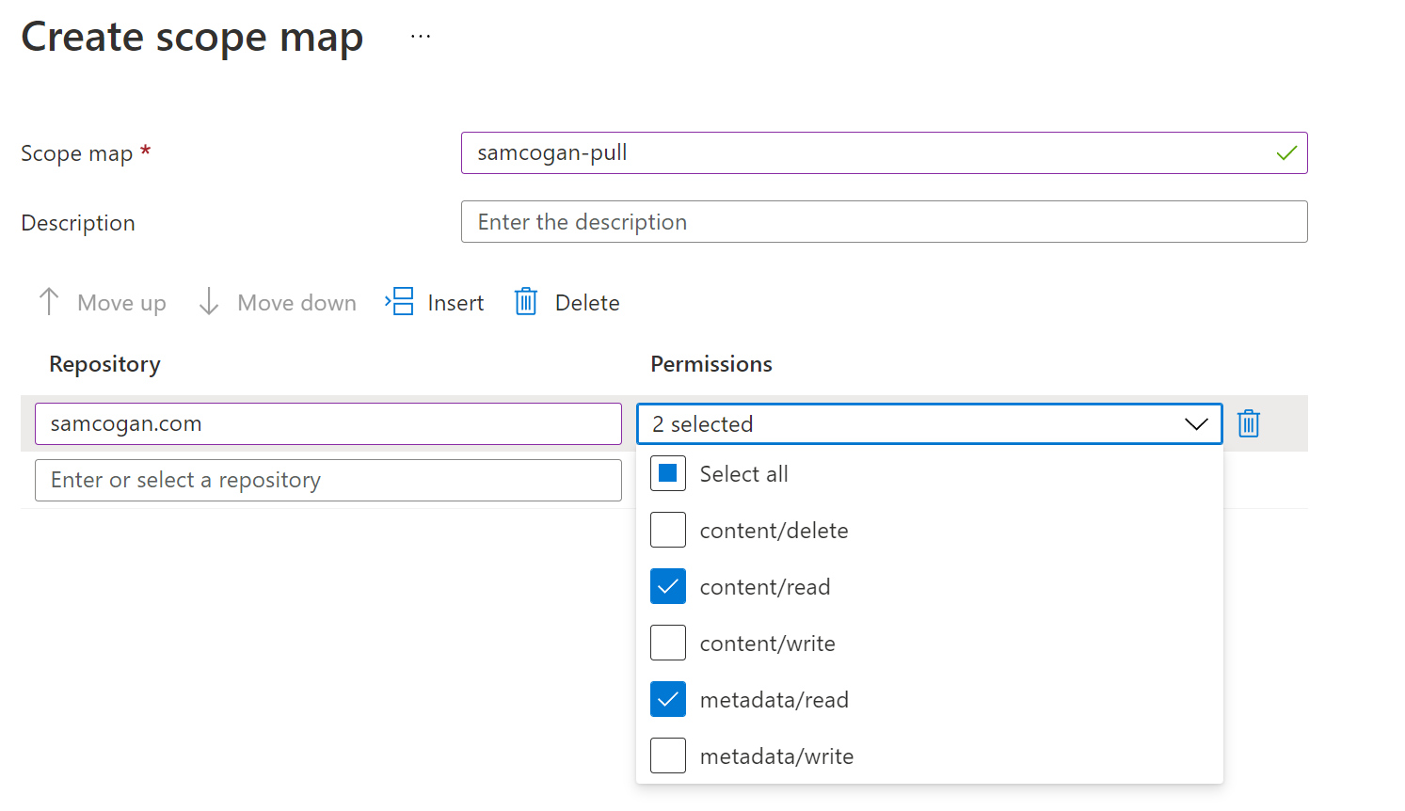
Task: Delete the samcogan.com row via trash icon
Action: coord(1249,423)
